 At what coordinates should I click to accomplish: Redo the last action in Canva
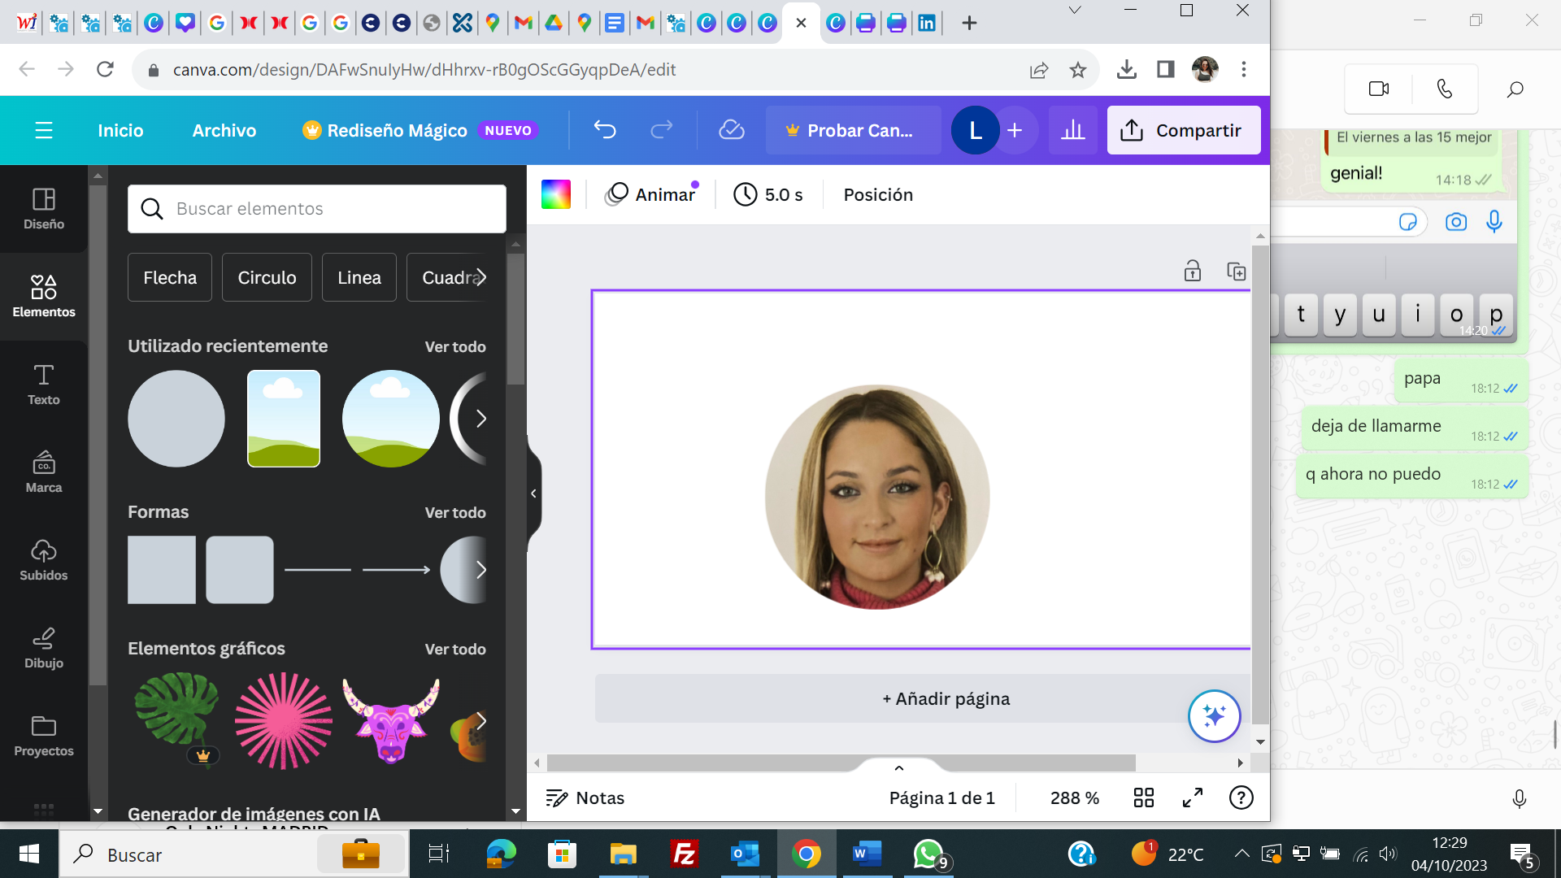pyautogui.click(x=662, y=130)
